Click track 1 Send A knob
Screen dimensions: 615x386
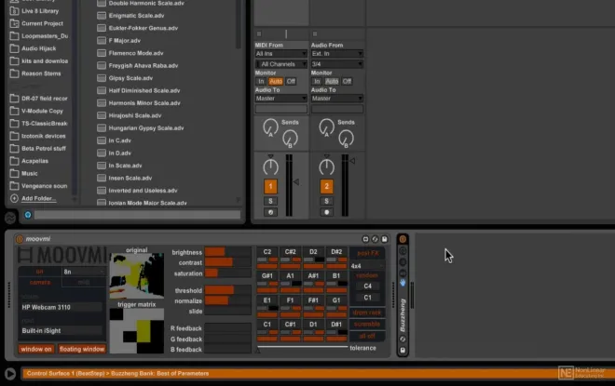[270, 127]
